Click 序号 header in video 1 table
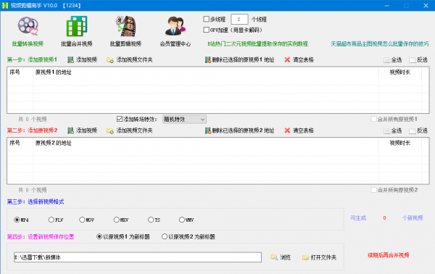Screen dimensions: 435x274 coord(14,72)
